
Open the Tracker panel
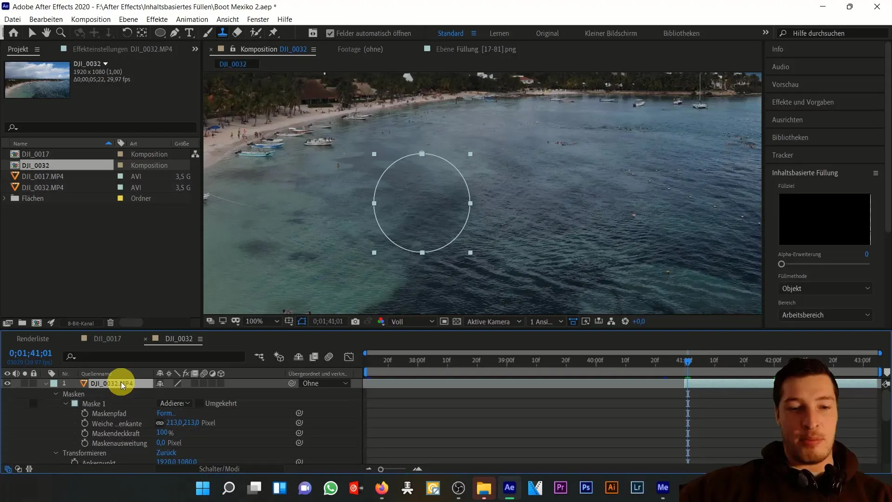[782, 155]
